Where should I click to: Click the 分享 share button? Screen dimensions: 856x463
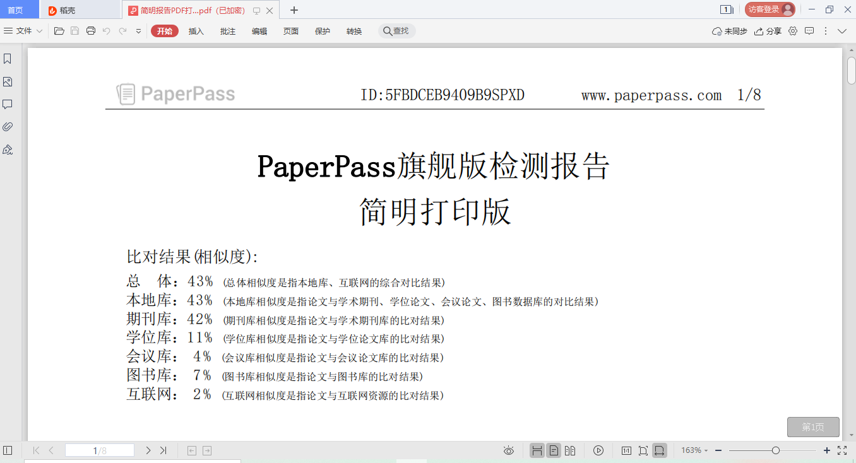[768, 31]
